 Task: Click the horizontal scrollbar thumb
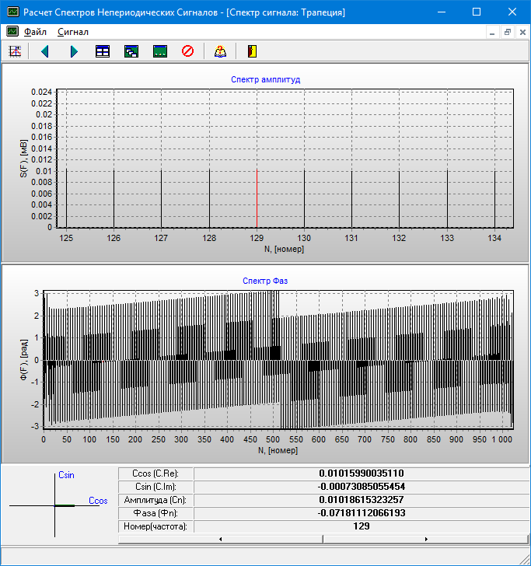pos(322,538)
